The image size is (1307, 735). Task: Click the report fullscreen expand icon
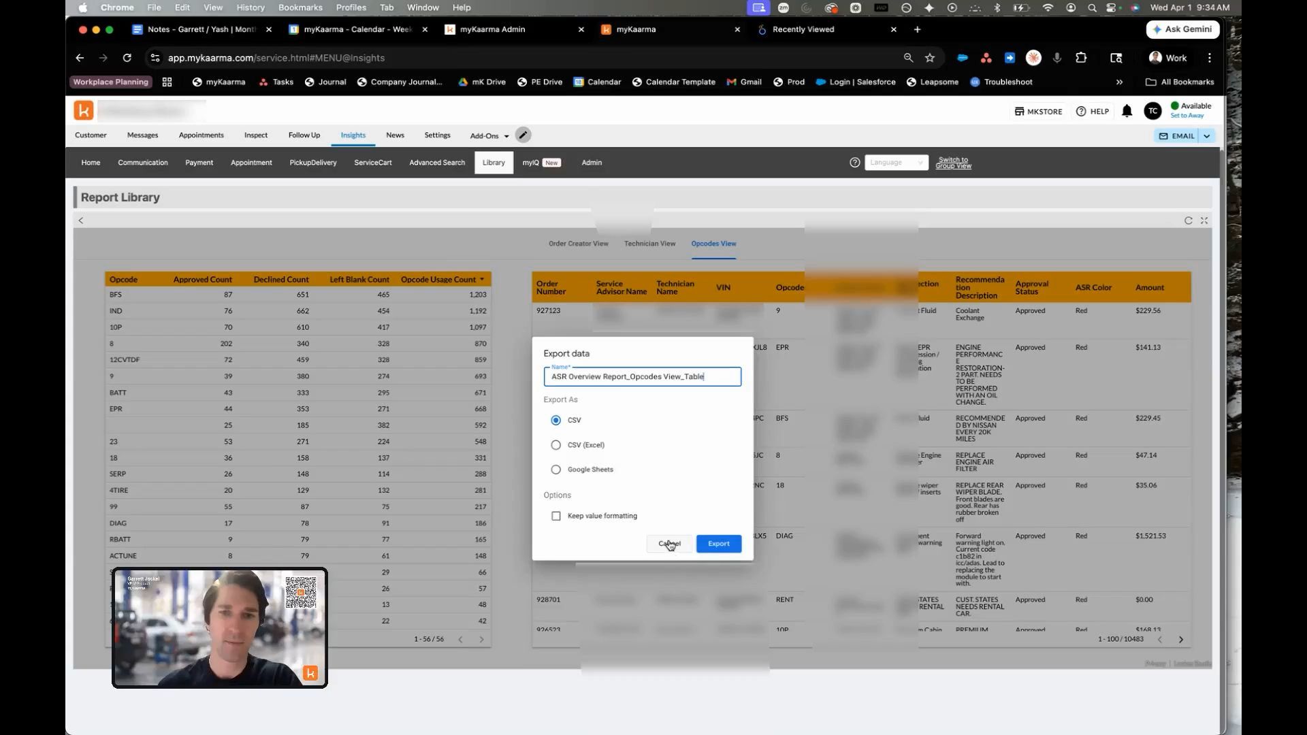pos(1204,220)
